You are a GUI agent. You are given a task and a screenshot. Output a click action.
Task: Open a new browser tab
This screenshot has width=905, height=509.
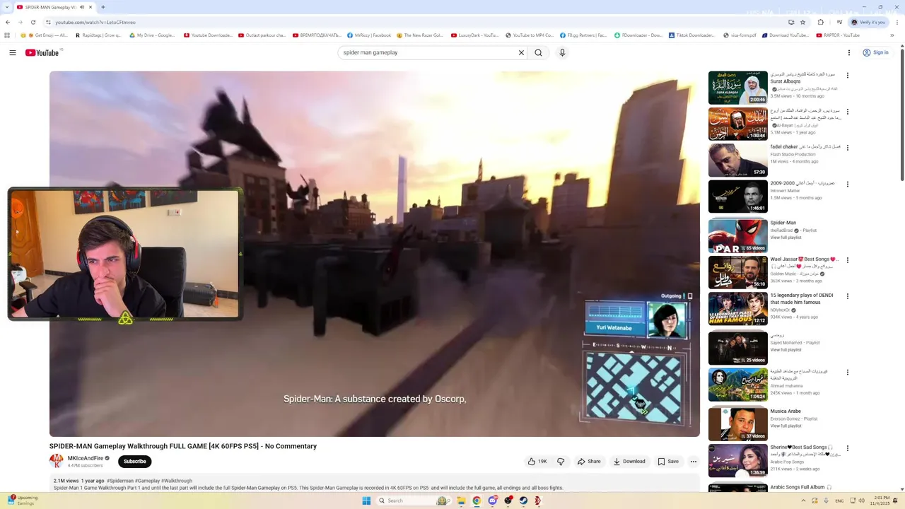click(103, 7)
